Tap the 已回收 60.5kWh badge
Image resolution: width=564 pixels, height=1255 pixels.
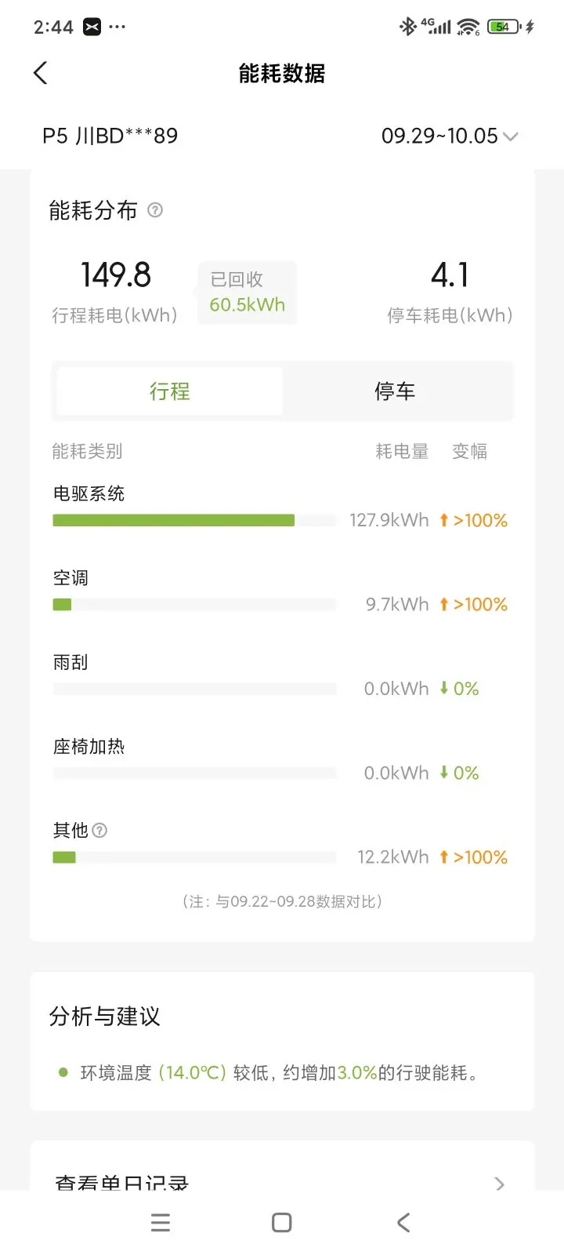[247, 293]
